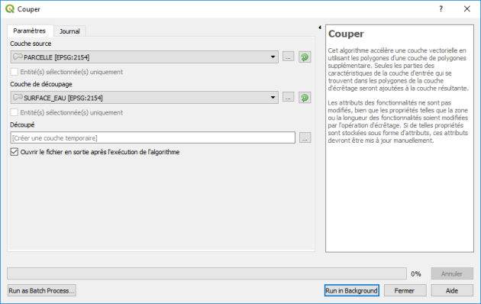The height and width of the screenshot is (304, 481).
Task: Open the SURFACE_EAU clipping layer dropdown
Action: pyautogui.click(x=144, y=98)
